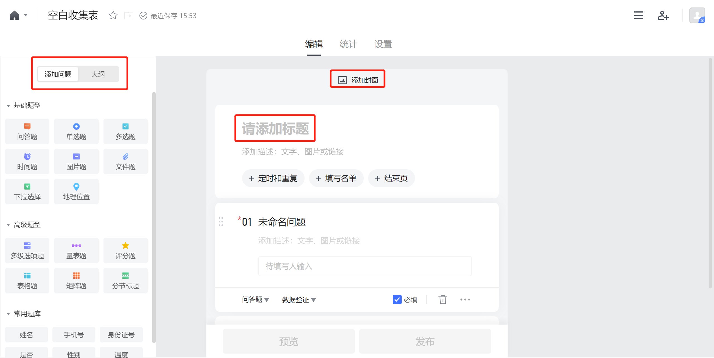
Task: Click the move-to-folder icon
Action: [129, 16]
